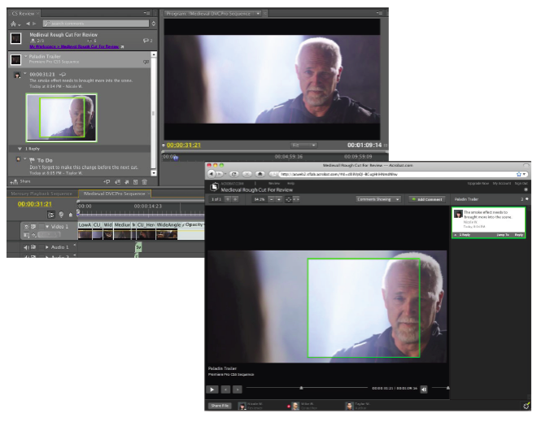Open the Program monitor panel flyout menu

click(x=379, y=13)
